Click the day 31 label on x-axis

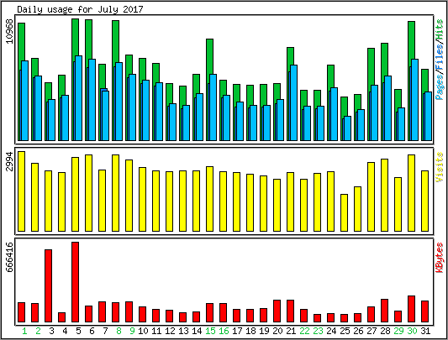pyautogui.click(x=425, y=331)
